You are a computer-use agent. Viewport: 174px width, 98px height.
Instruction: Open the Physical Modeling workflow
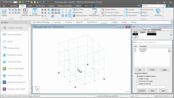(15, 35)
